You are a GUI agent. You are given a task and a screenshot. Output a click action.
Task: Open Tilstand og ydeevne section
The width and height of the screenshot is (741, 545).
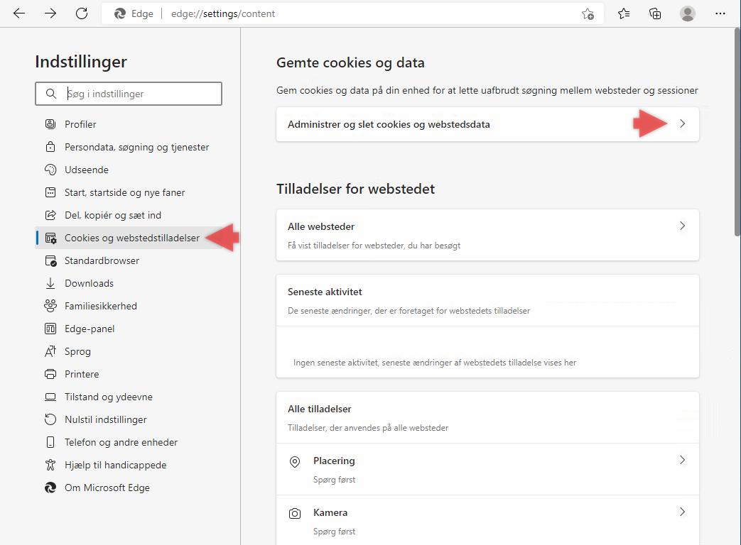coord(128,397)
